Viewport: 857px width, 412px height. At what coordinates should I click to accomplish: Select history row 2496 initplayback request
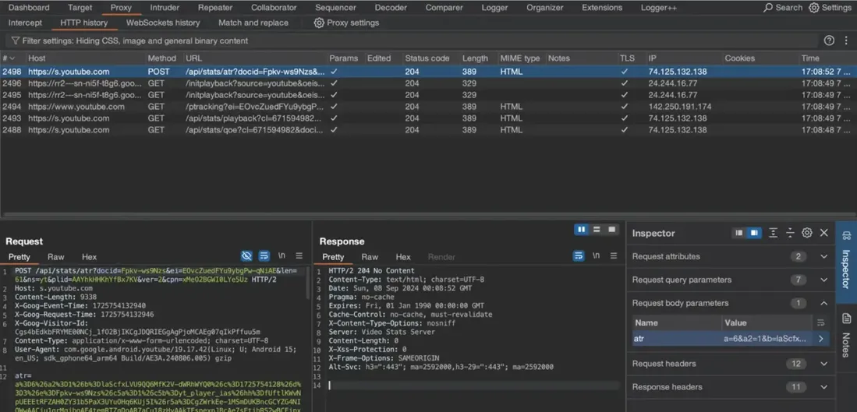[429, 83]
